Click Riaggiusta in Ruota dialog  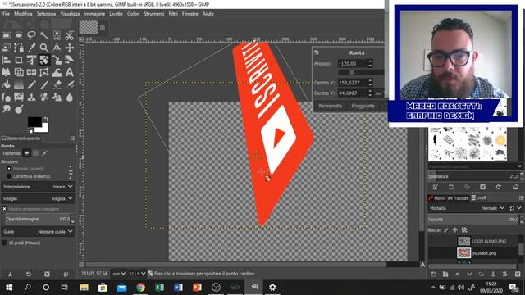[x=363, y=106]
